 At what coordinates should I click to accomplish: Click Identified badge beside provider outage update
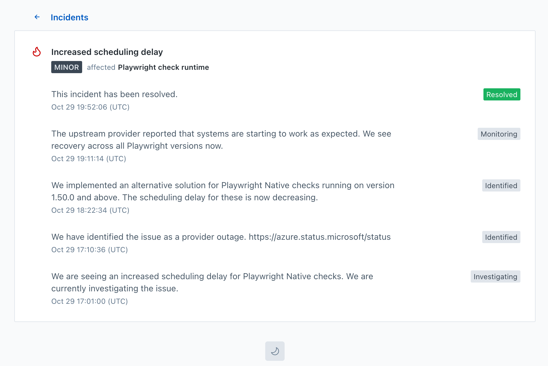point(501,237)
